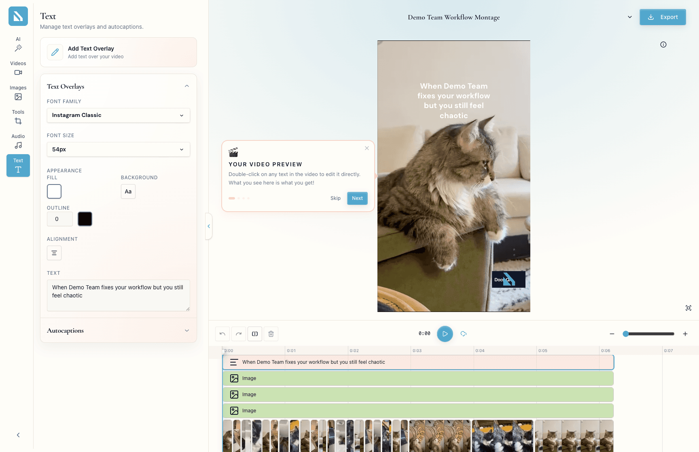
Task: Undo the last action
Action: [x=222, y=334]
